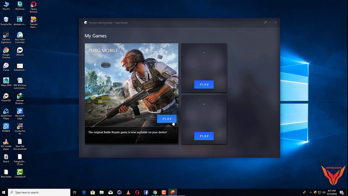The height and width of the screenshot is (196, 348).
Task: Select the PUBG MOBILE game artwork
Action: 132,85
